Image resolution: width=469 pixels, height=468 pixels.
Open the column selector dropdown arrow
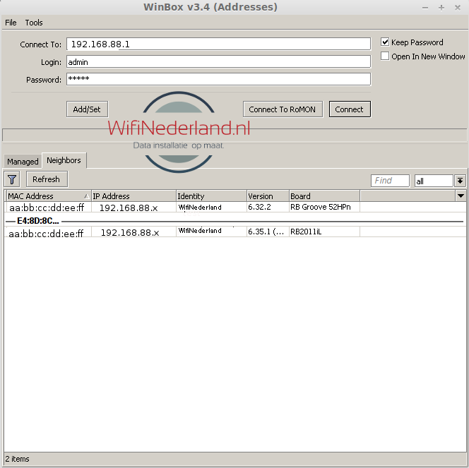pos(461,196)
